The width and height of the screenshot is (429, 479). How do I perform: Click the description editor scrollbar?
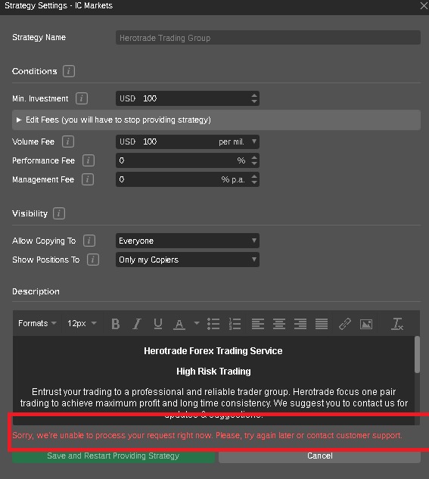(x=417, y=354)
